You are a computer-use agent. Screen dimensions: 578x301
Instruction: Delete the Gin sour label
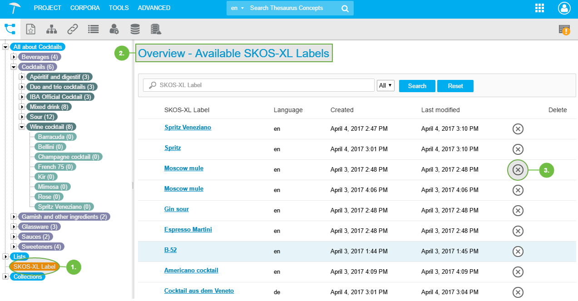tap(518, 211)
